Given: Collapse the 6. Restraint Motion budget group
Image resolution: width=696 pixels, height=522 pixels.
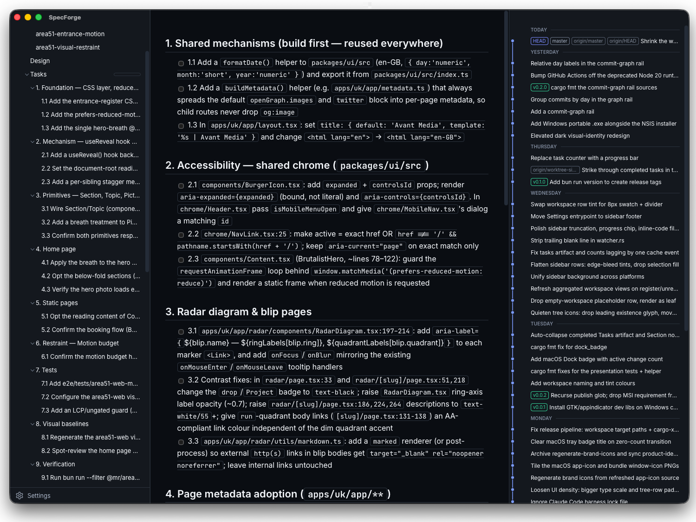Looking at the screenshot, I should click(33, 343).
